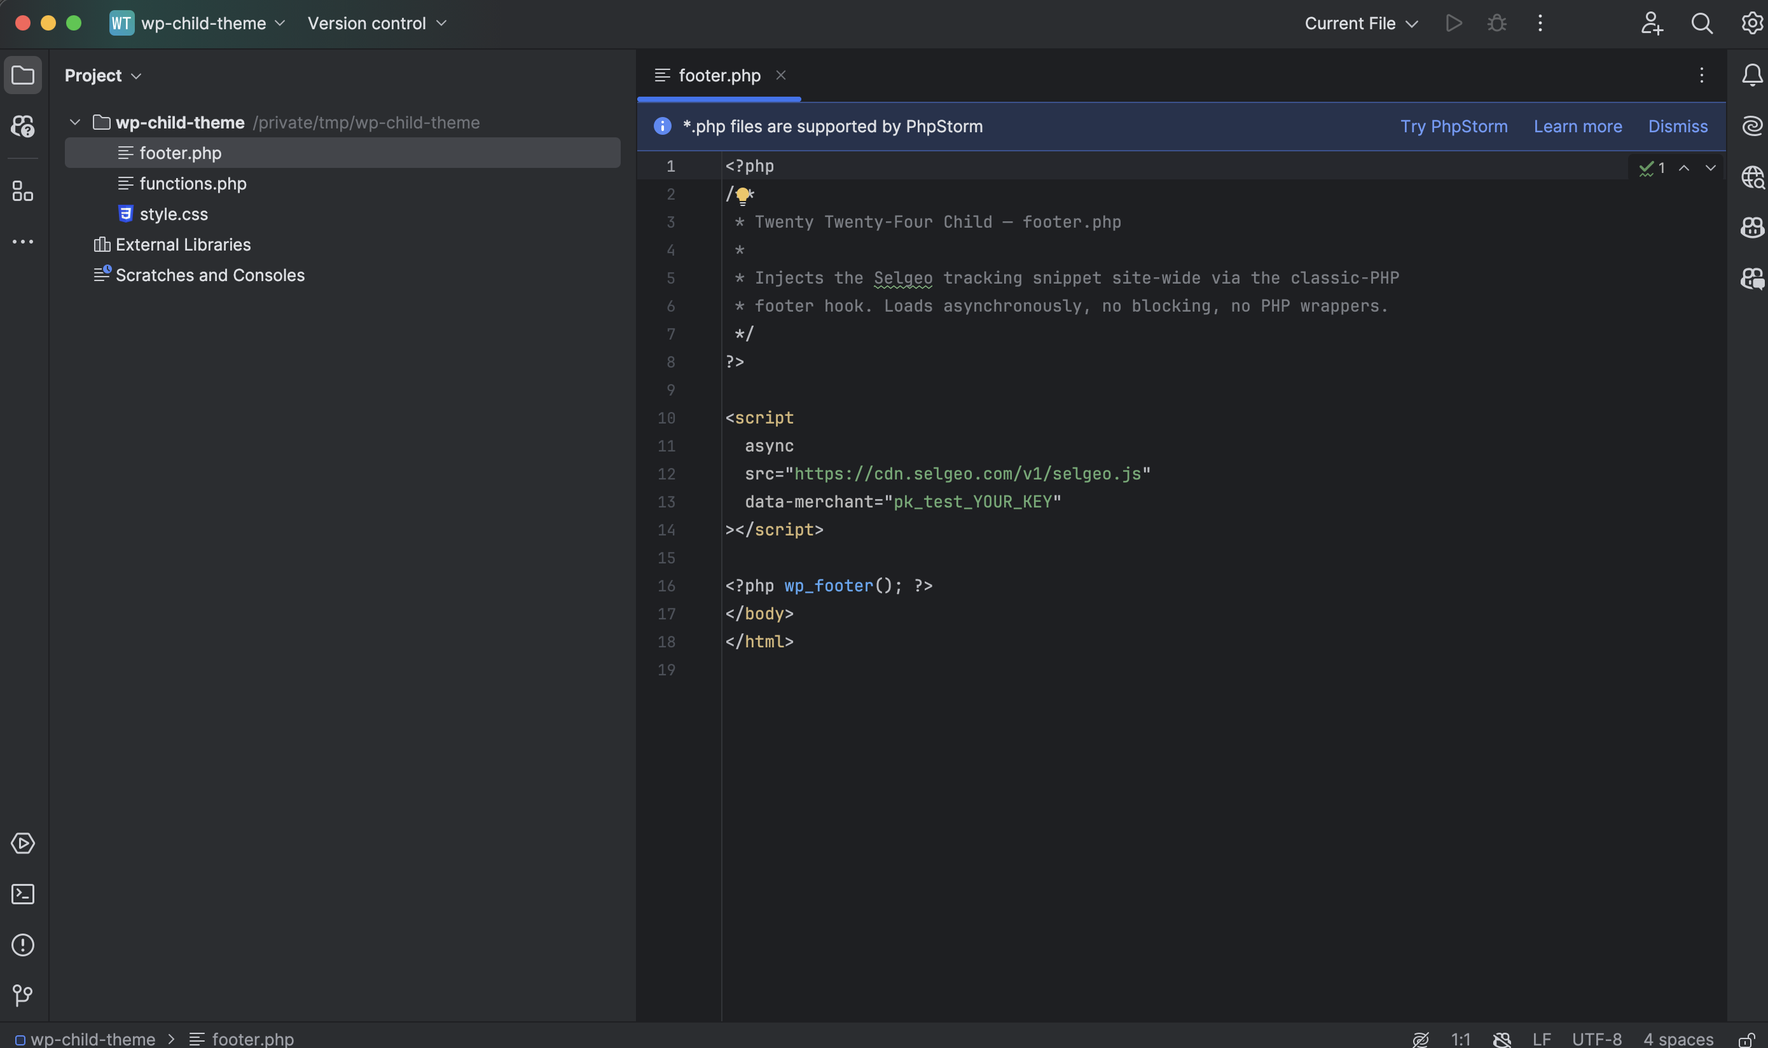1768x1048 pixels.
Task: Open IDE settings gear icon
Action: pyautogui.click(x=1751, y=24)
